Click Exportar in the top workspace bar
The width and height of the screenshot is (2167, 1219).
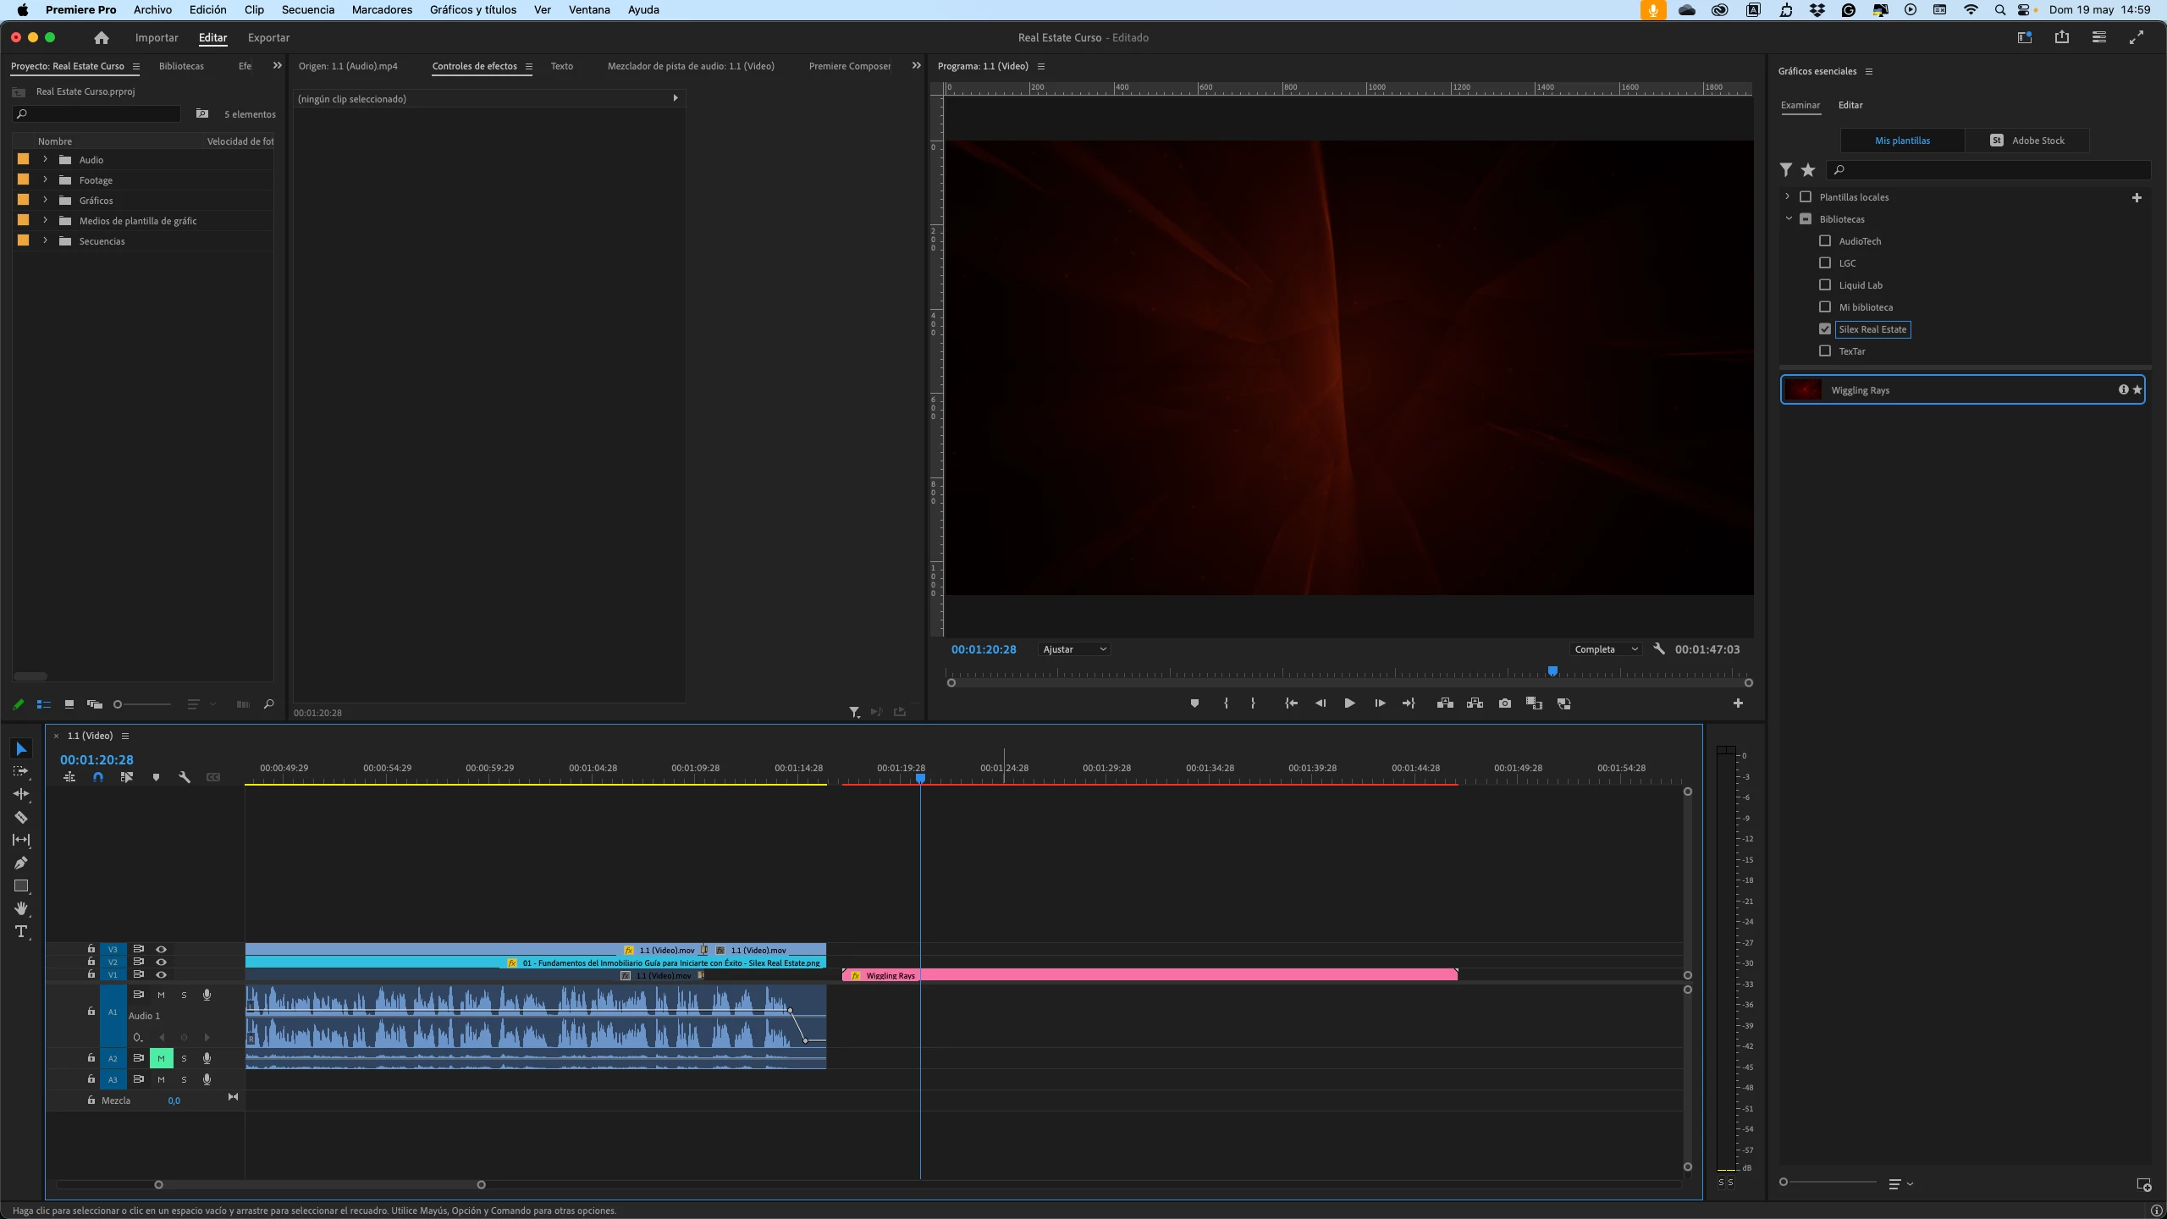click(x=268, y=38)
